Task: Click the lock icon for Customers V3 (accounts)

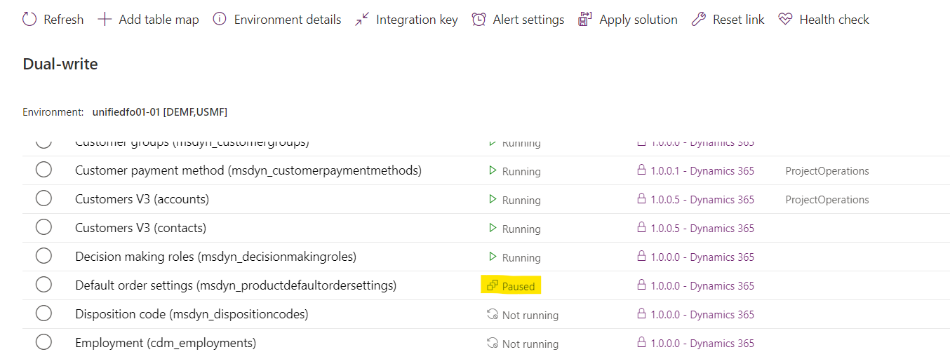Action: click(x=641, y=199)
